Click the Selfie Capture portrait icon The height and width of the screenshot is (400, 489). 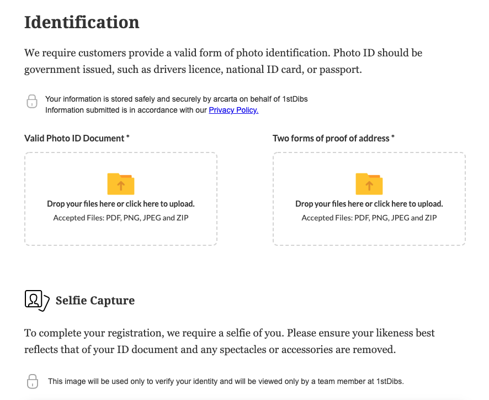coord(37,301)
